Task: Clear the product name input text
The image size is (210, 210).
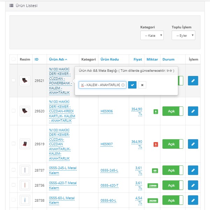Action: pyautogui.click(x=123, y=85)
